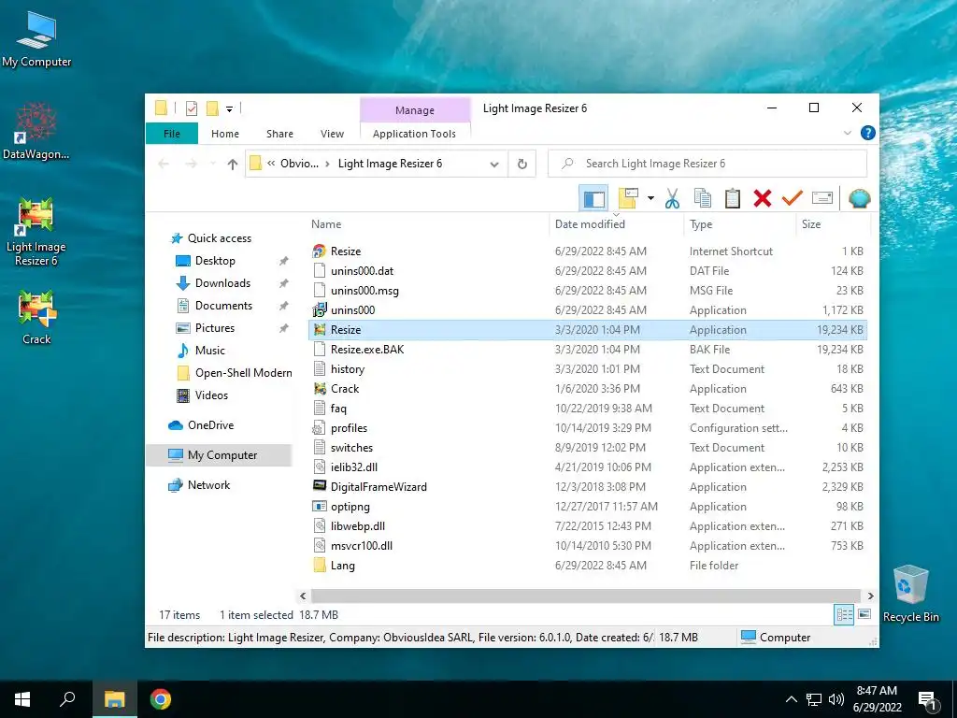957x718 pixels.
Task: Click Properties icon in Quick Access Toolbar
Action: (191, 108)
